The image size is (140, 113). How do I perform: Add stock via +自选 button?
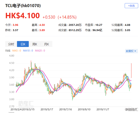131,6
